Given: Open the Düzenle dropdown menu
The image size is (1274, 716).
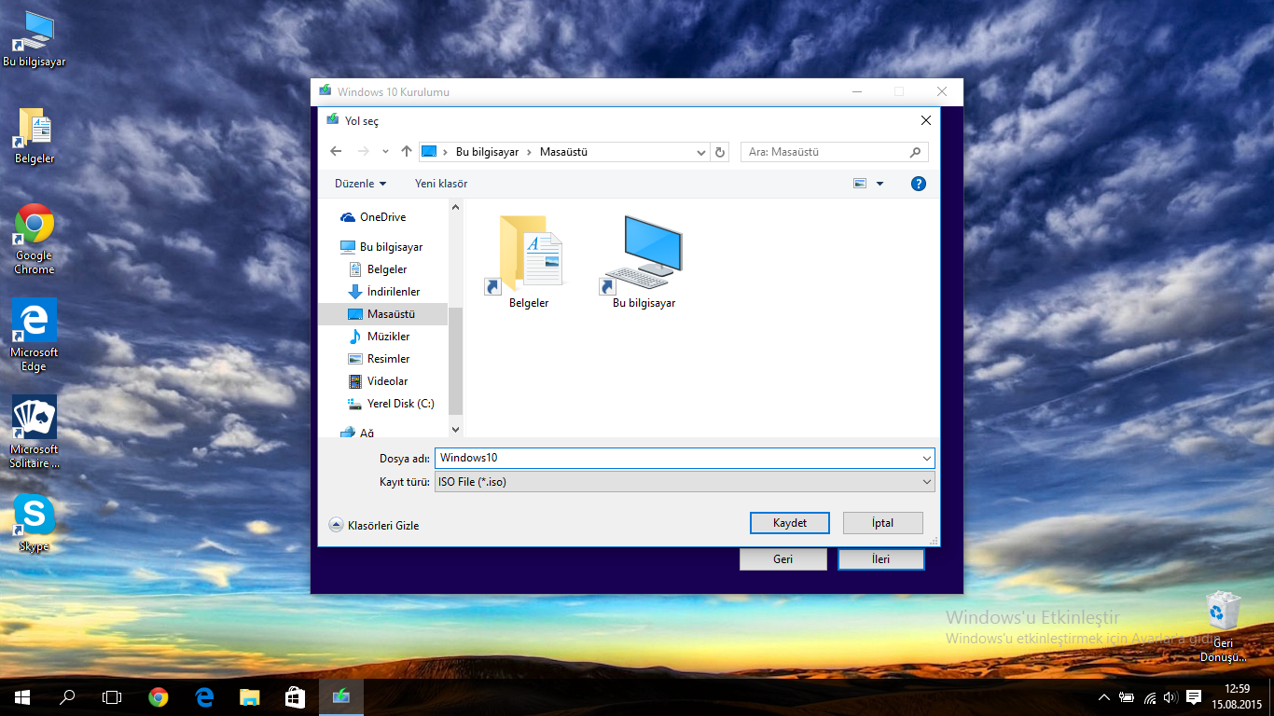Looking at the screenshot, I should tap(360, 184).
